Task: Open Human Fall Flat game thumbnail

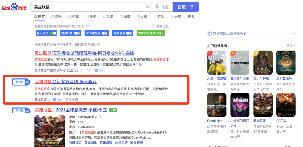Action: (217, 63)
